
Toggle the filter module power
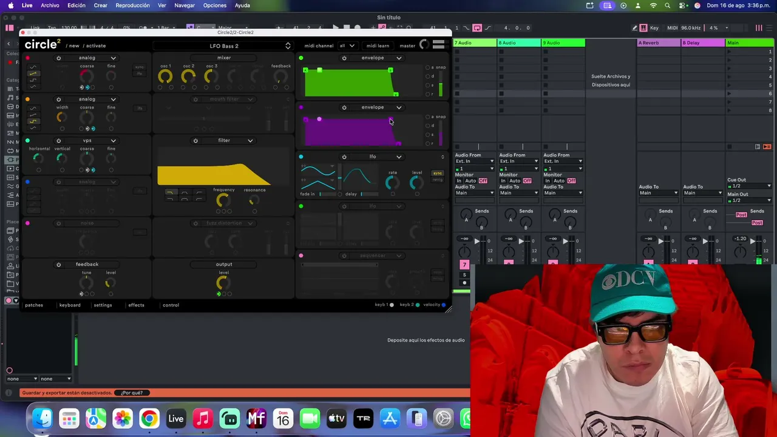195,140
